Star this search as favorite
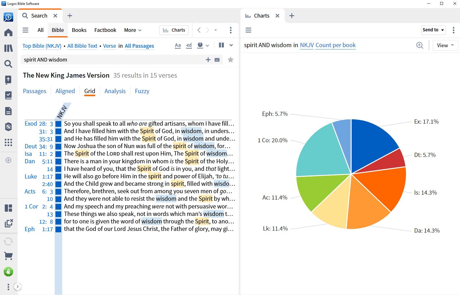 230,60
